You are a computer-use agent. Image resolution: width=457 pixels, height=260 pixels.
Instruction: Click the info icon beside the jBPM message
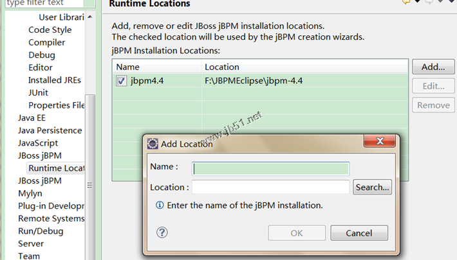160,205
